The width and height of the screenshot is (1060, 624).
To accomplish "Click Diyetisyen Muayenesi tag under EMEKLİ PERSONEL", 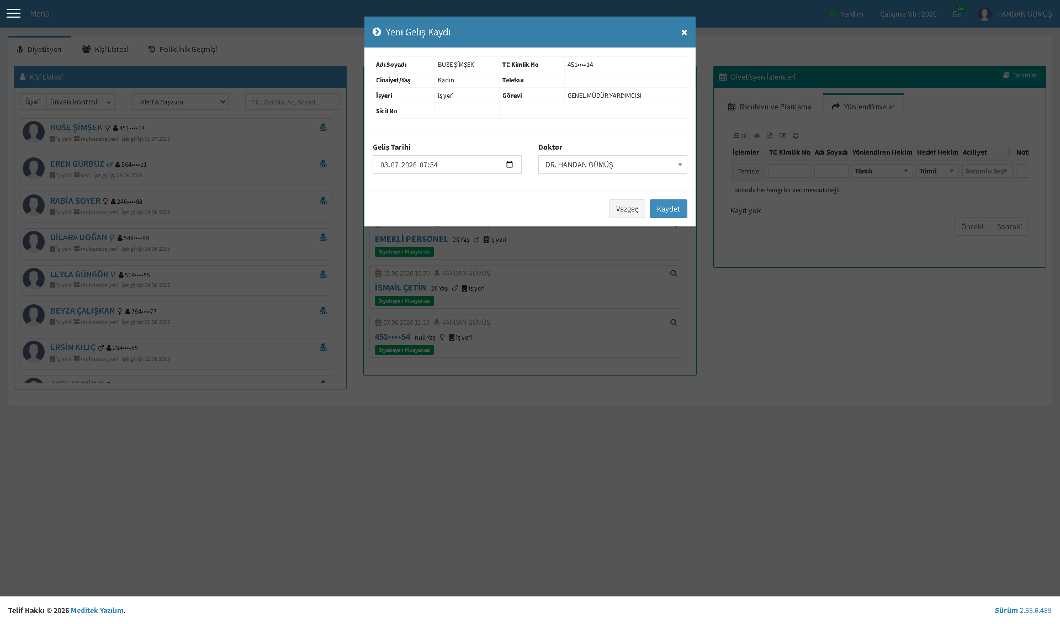I will tap(404, 252).
